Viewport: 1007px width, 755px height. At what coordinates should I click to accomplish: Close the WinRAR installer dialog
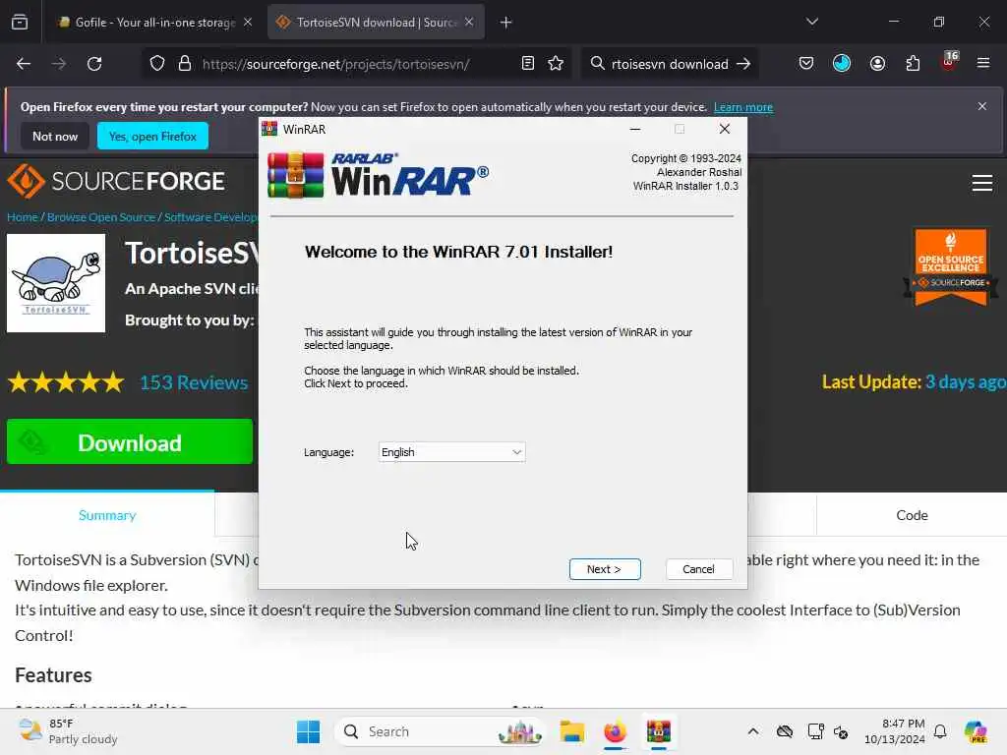(725, 129)
